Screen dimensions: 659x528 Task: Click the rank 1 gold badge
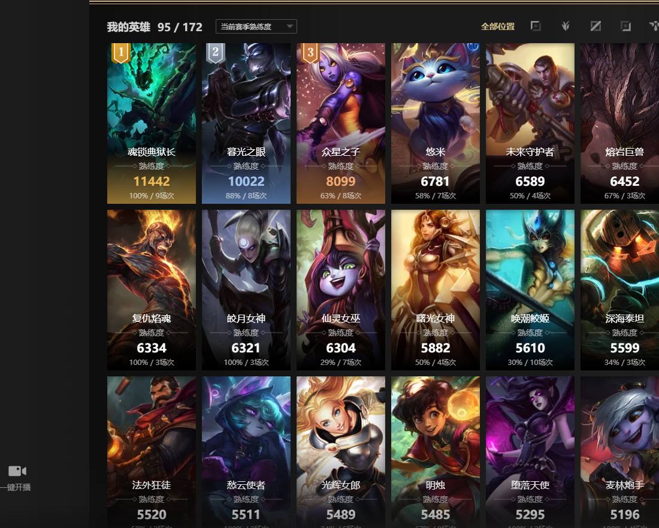(x=121, y=53)
